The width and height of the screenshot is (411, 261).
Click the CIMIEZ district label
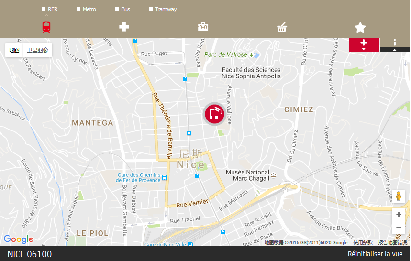click(x=299, y=109)
